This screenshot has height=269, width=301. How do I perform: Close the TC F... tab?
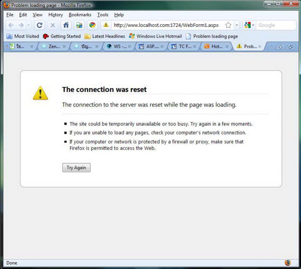tap(195, 46)
